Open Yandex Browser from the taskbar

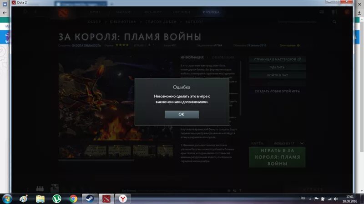click(123, 199)
